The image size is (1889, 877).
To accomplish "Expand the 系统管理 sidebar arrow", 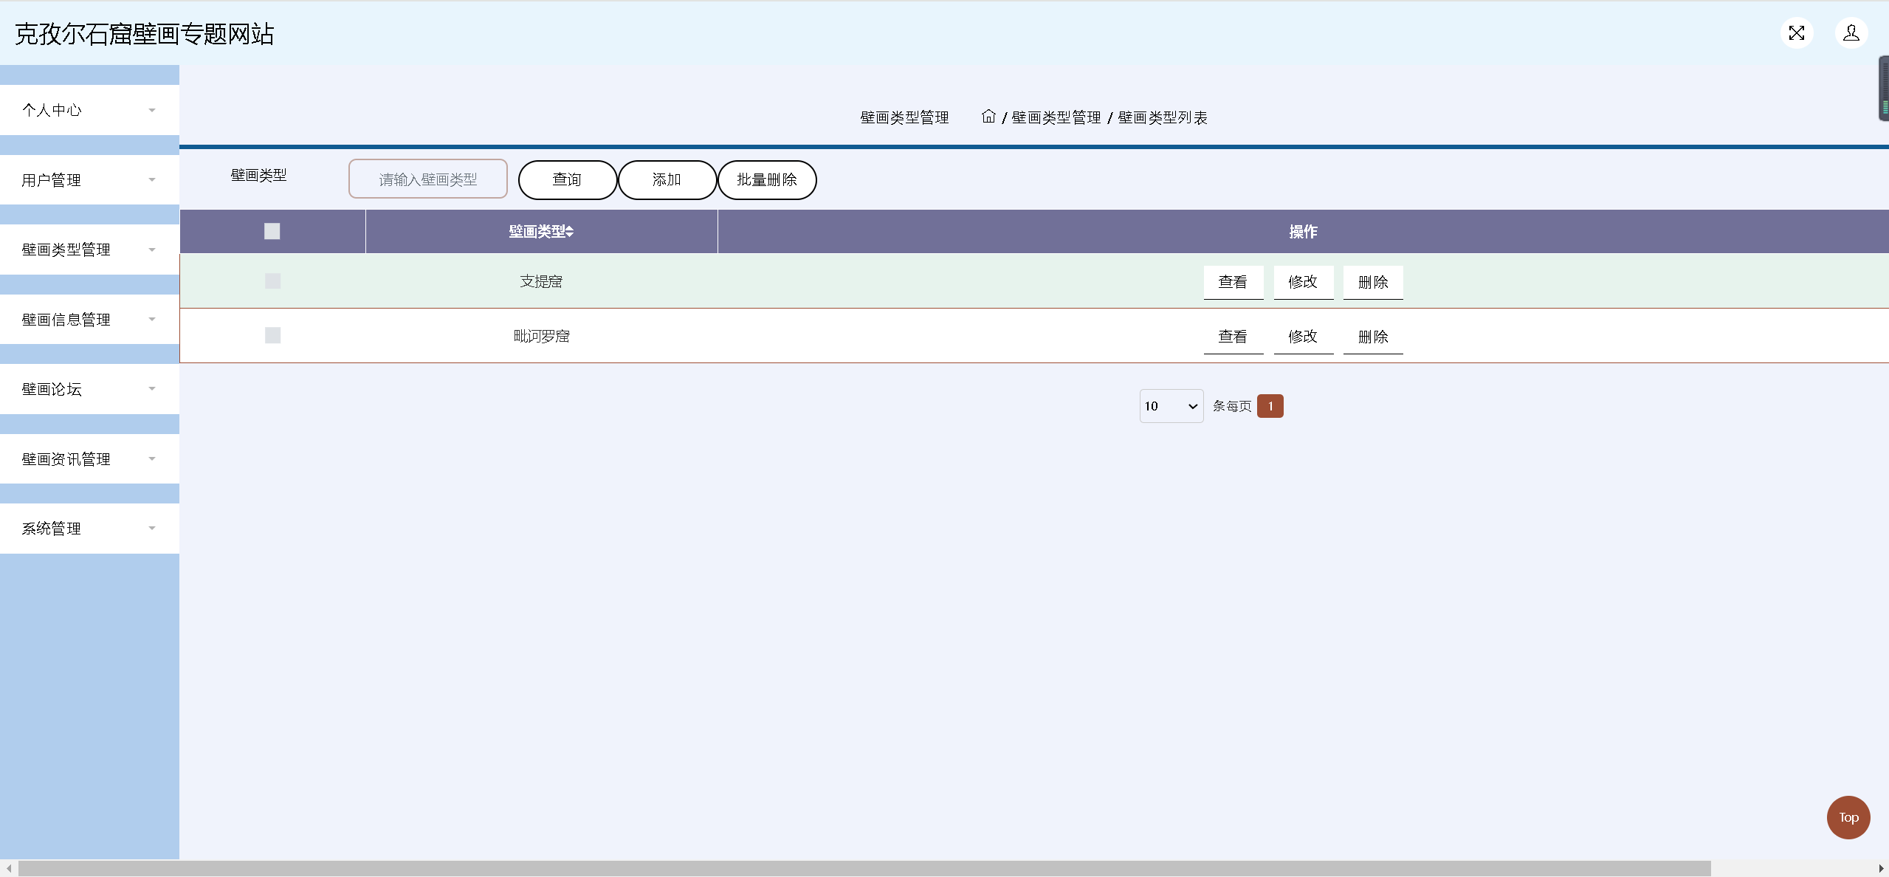I will [x=152, y=529].
